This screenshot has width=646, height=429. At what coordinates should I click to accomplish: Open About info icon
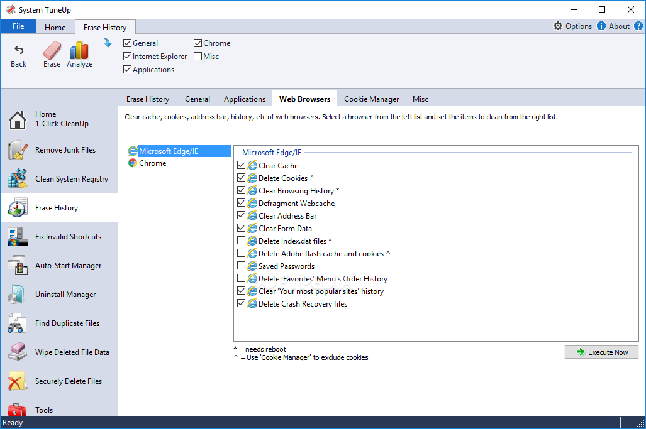point(601,26)
